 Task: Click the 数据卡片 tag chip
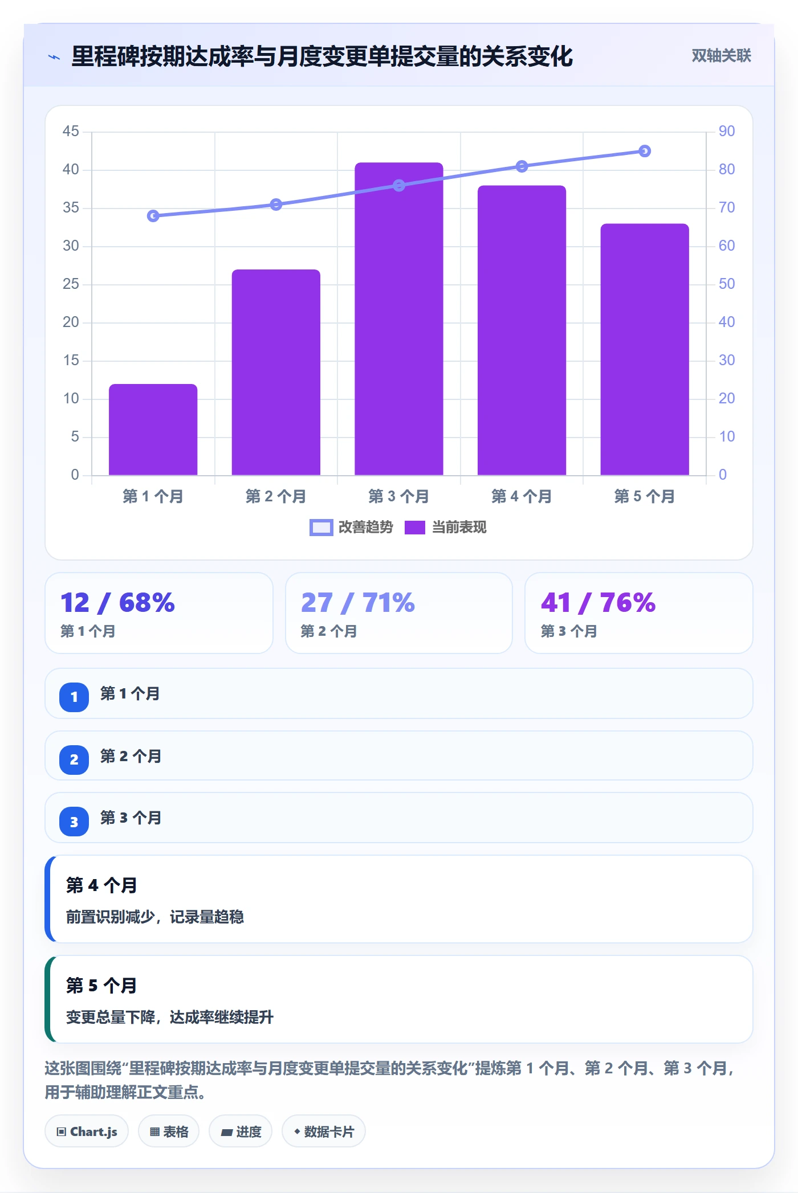(324, 1131)
